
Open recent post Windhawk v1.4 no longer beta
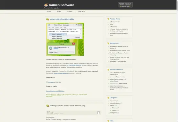coord(118,62)
